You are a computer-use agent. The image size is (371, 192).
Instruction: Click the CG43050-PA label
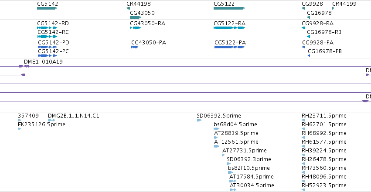click(149, 43)
